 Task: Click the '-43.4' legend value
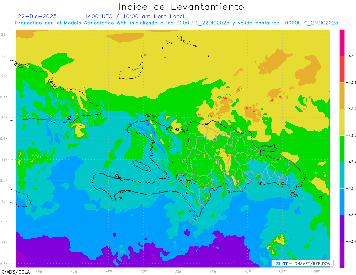click(x=351, y=162)
